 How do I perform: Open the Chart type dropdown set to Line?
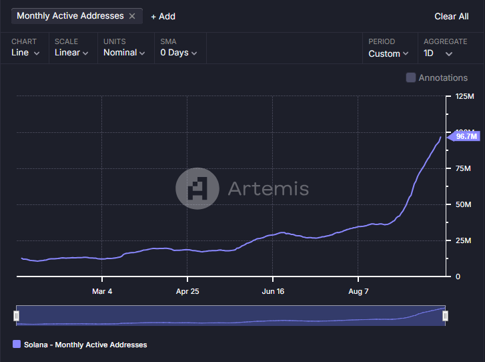[x=25, y=53]
